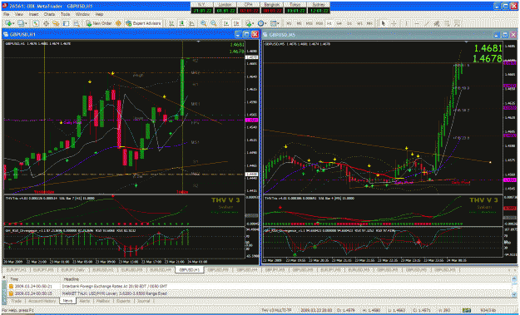Select the Crosshair tool

(x=394, y=23)
